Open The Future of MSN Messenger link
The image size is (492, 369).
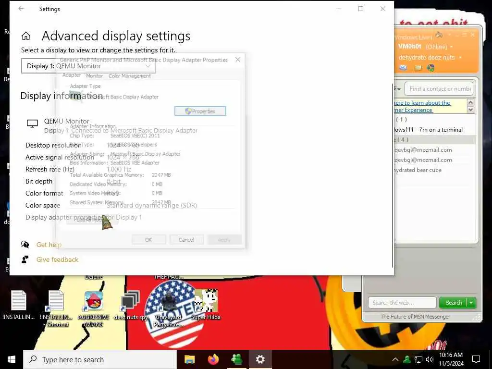415,317
